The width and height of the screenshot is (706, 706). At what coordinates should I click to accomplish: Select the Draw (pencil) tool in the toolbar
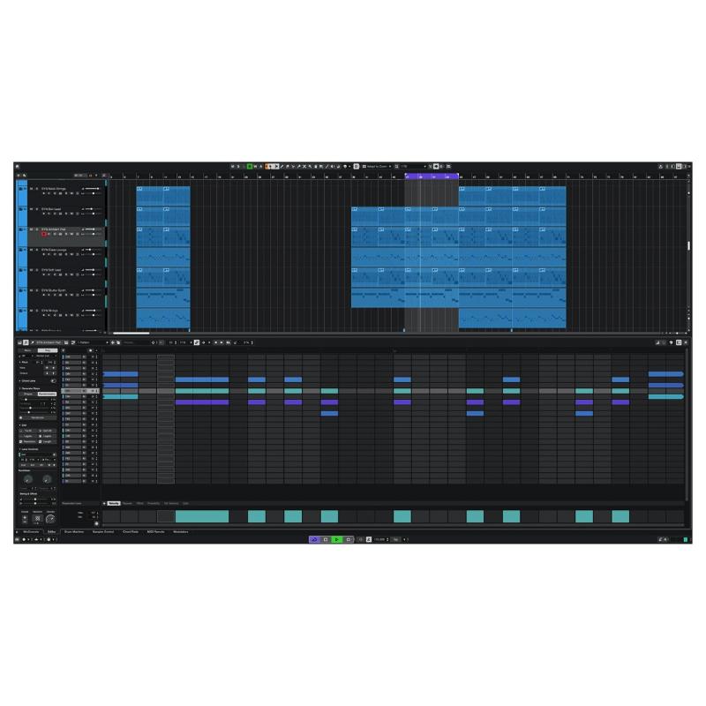(x=282, y=165)
